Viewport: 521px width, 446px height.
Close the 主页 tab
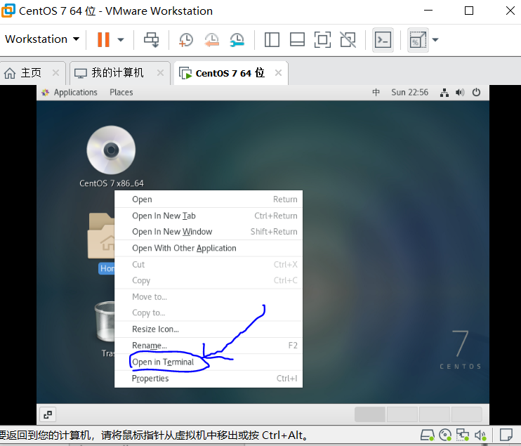(x=56, y=73)
